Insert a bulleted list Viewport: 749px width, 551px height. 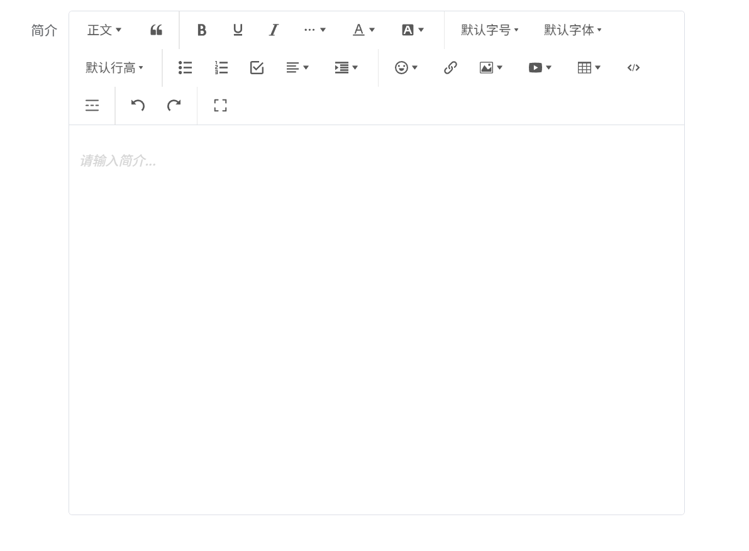coord(185,68)
